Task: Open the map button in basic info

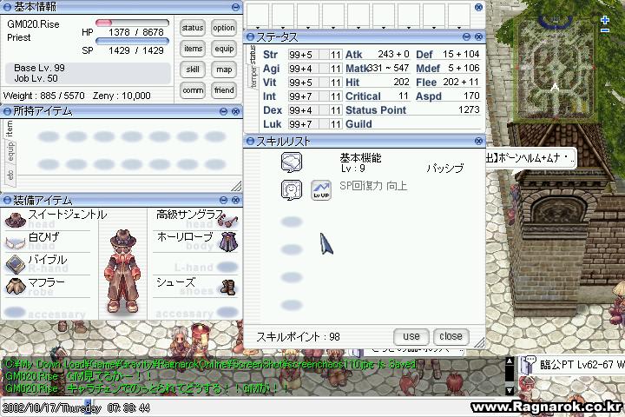Action: click(x=224, y=69)
